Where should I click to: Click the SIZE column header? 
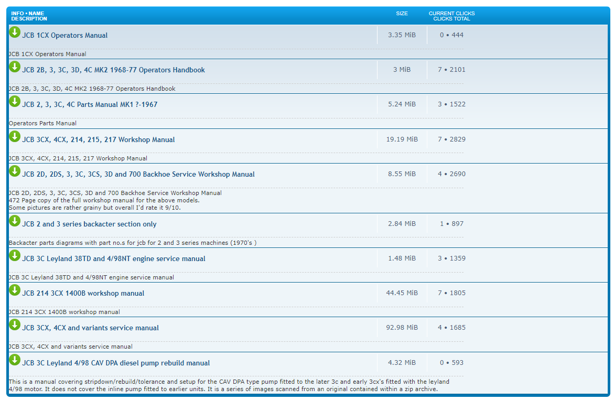click(x=402, y=13)
